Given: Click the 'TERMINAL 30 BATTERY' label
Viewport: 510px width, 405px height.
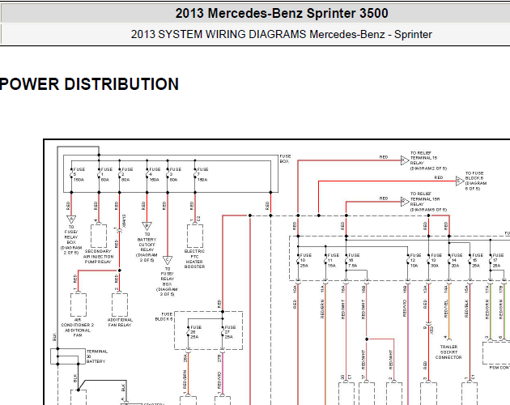Looking at the screenshot, I should pos(96,356).
